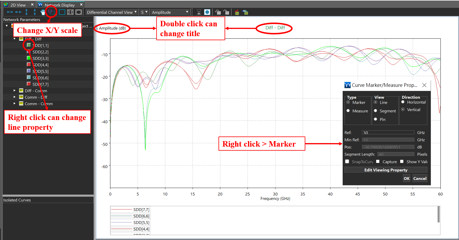Select the Segment view radio button
459x240 pixels.
(x=375, y=111)
